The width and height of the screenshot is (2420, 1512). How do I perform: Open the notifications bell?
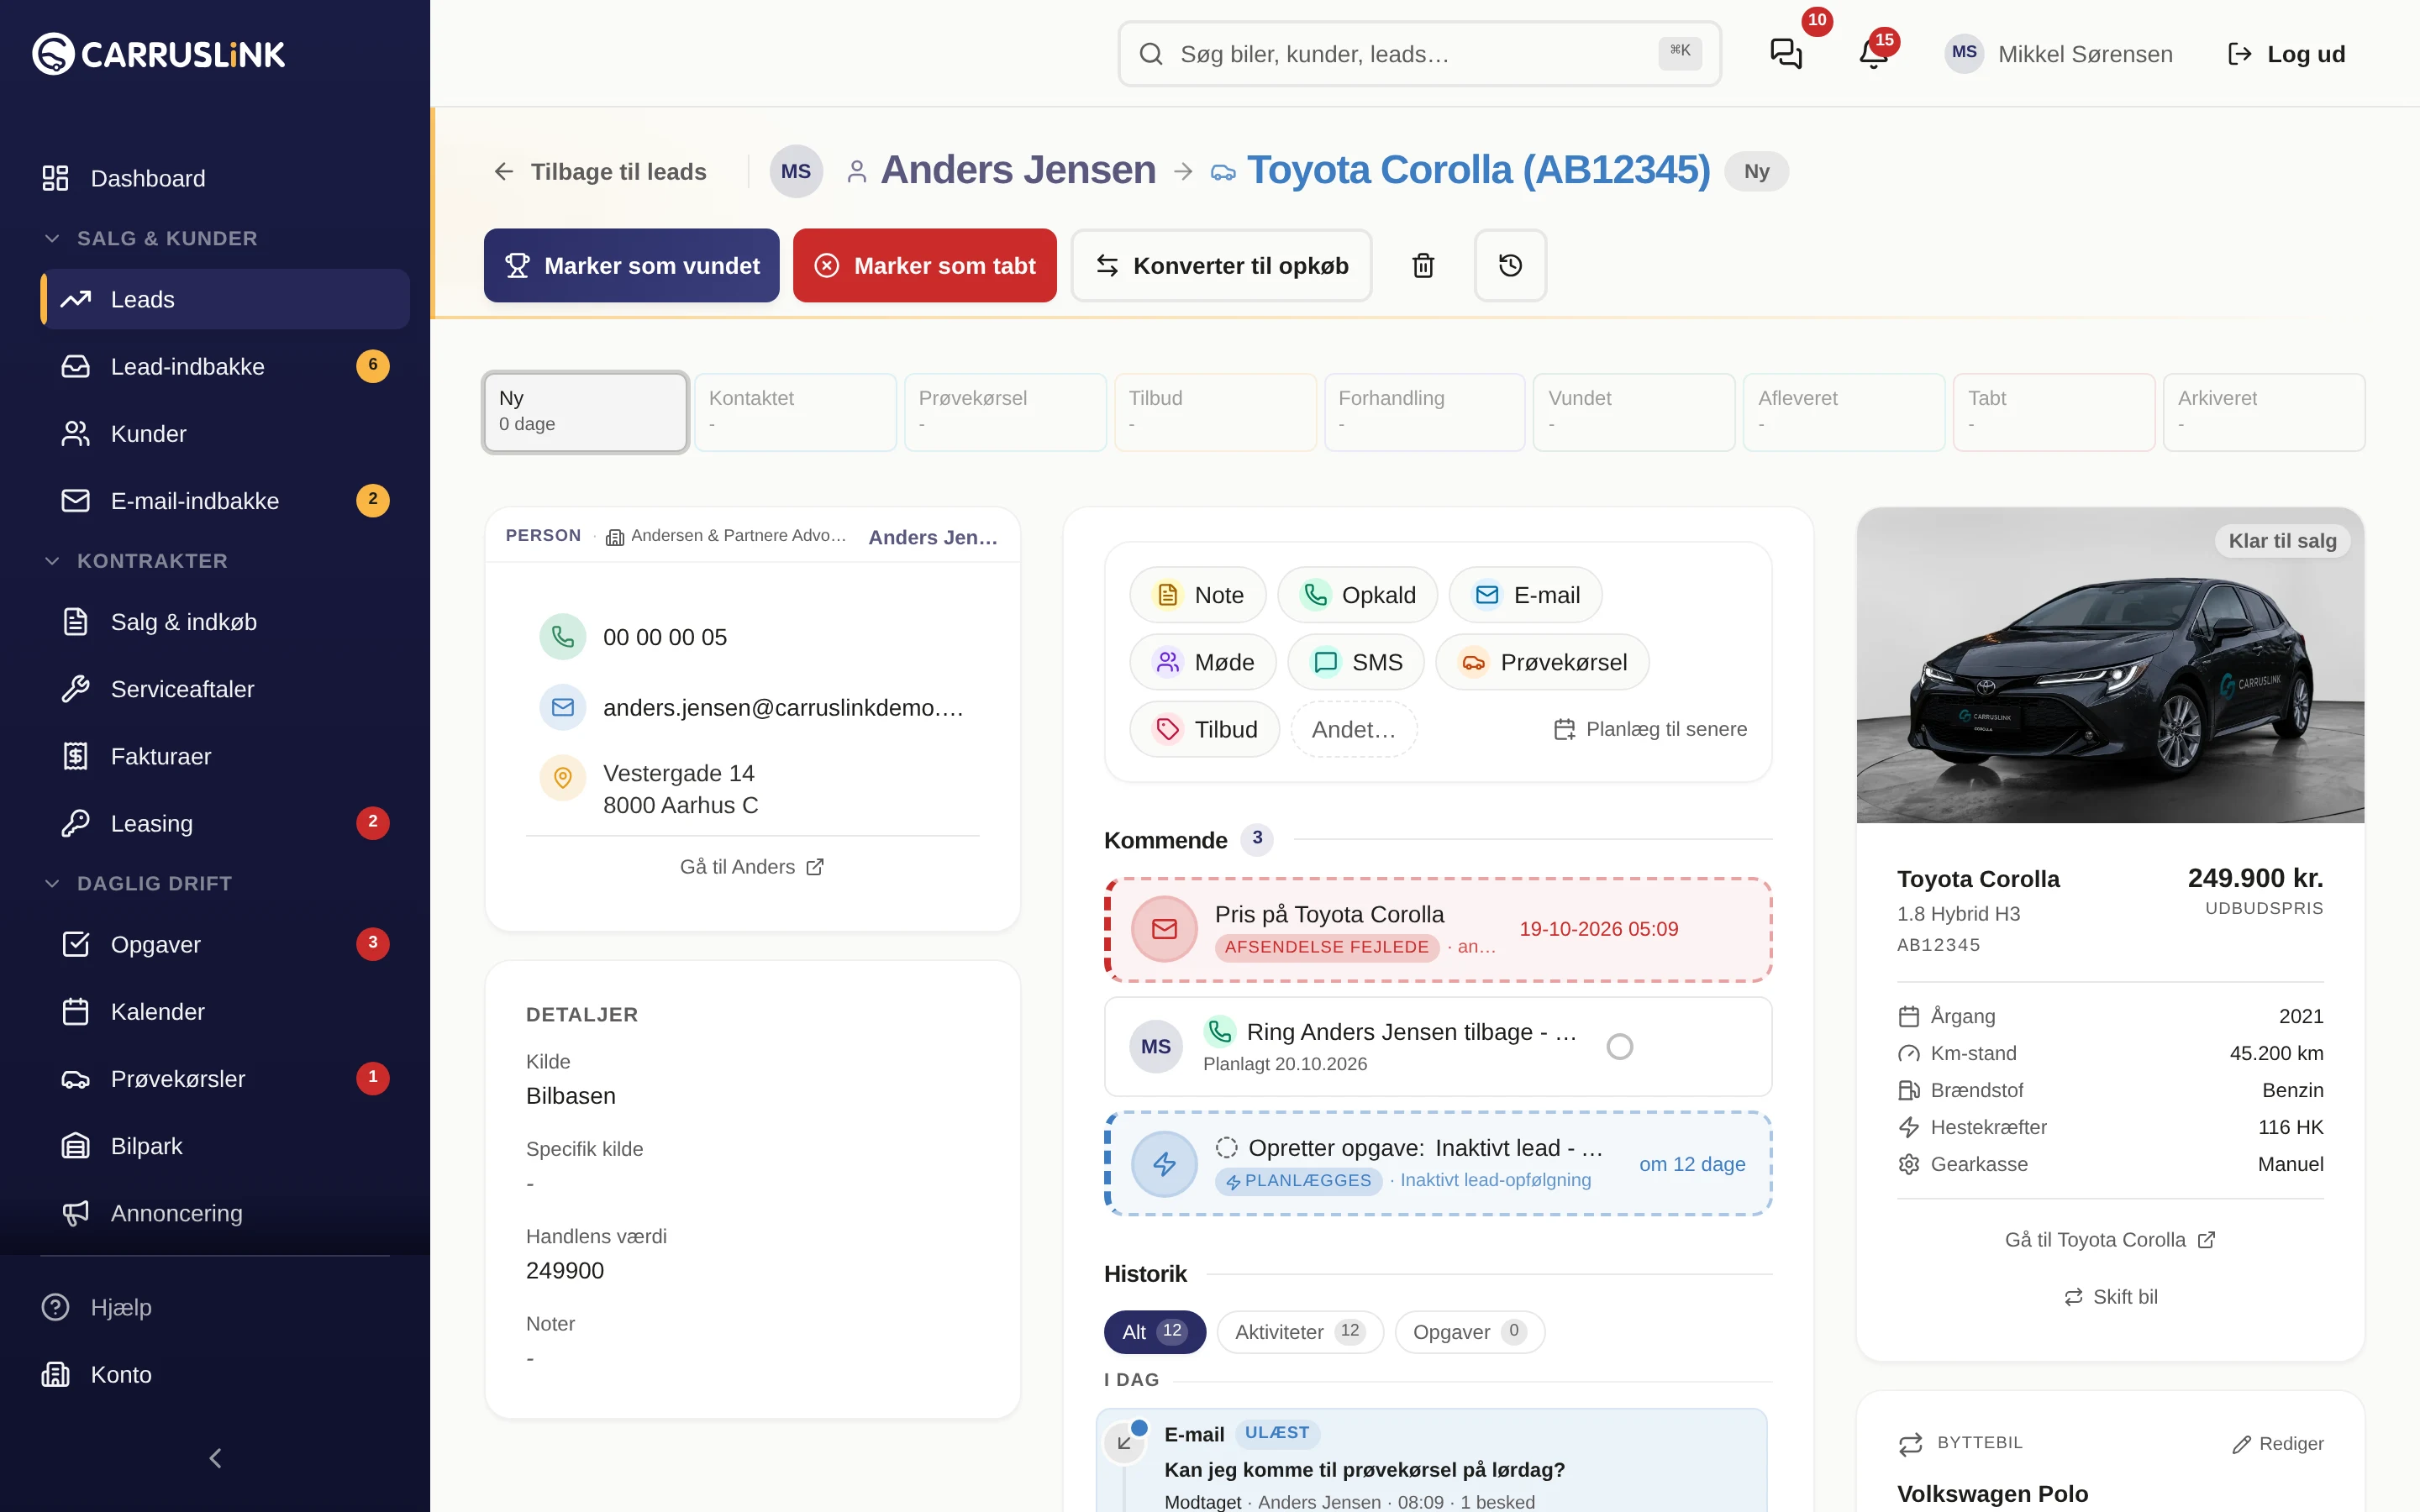pos(1874,54)
